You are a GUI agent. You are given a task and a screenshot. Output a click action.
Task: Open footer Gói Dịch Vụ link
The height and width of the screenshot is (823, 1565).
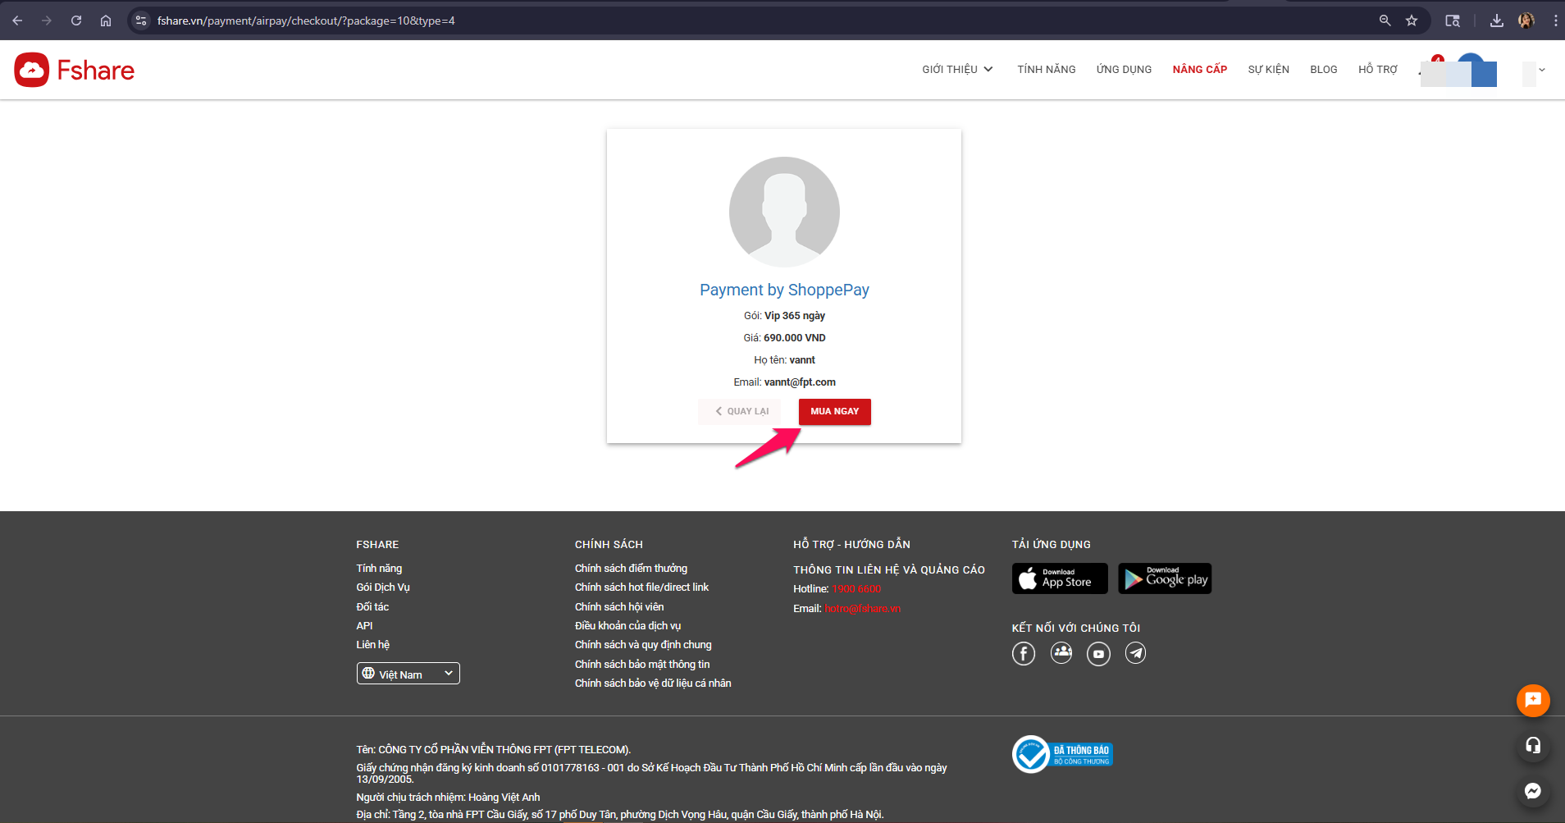coord(383,588)
